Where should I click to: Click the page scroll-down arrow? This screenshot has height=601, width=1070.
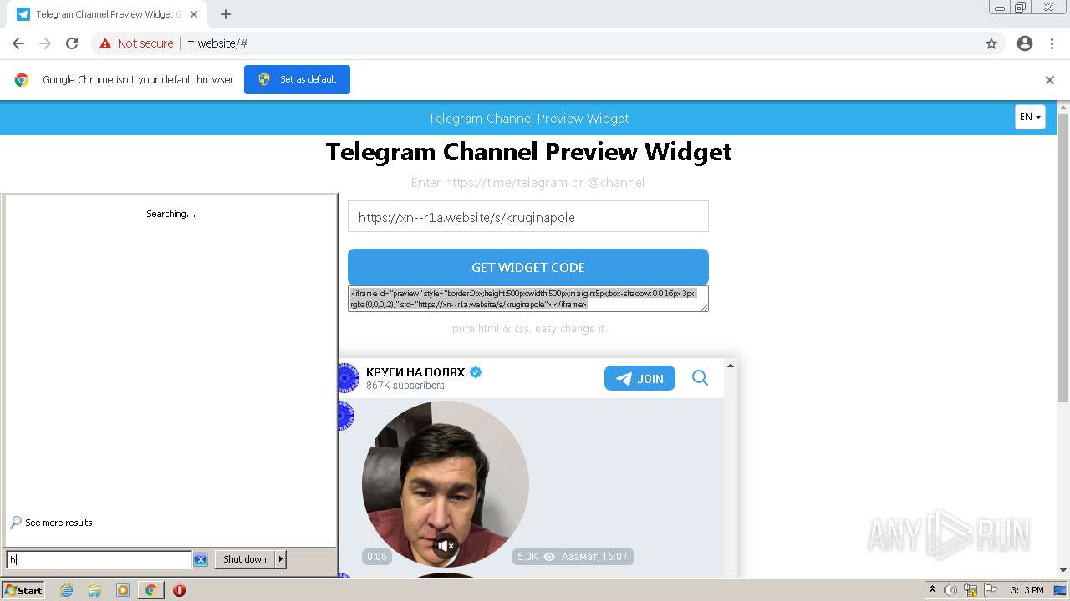(x=1063, y=570)
